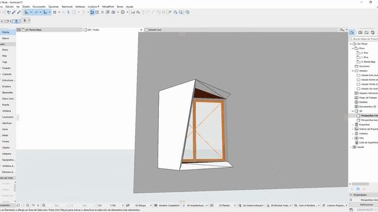378x212 pixels.
Task: Toggle the highlighted quick selection button in info bar
Action: pyautogui.click(x=16, y=21)
